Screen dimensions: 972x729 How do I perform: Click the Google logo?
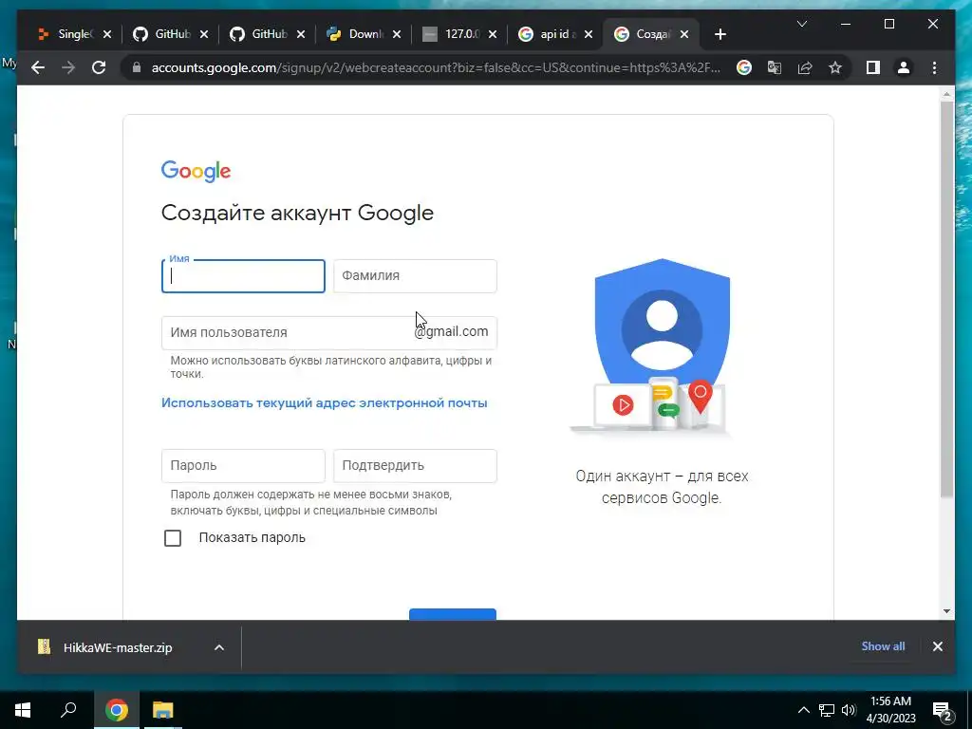point(196,171)
